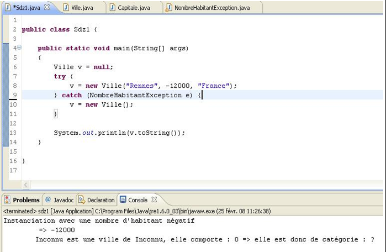Click the Console monitor icon

pos(123,200)
